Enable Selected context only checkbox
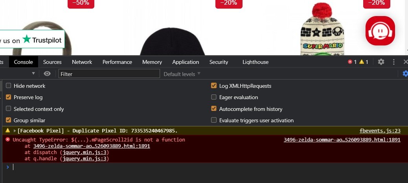Image resolution: width=408 pixels, height=183 pixels. (x=9, y=109)
